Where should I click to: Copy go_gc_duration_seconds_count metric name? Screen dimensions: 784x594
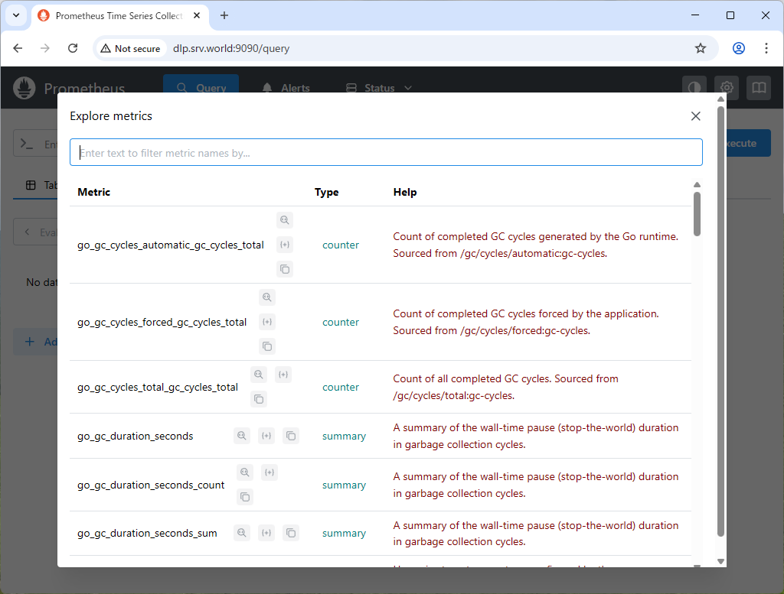(x=244, y=497)
